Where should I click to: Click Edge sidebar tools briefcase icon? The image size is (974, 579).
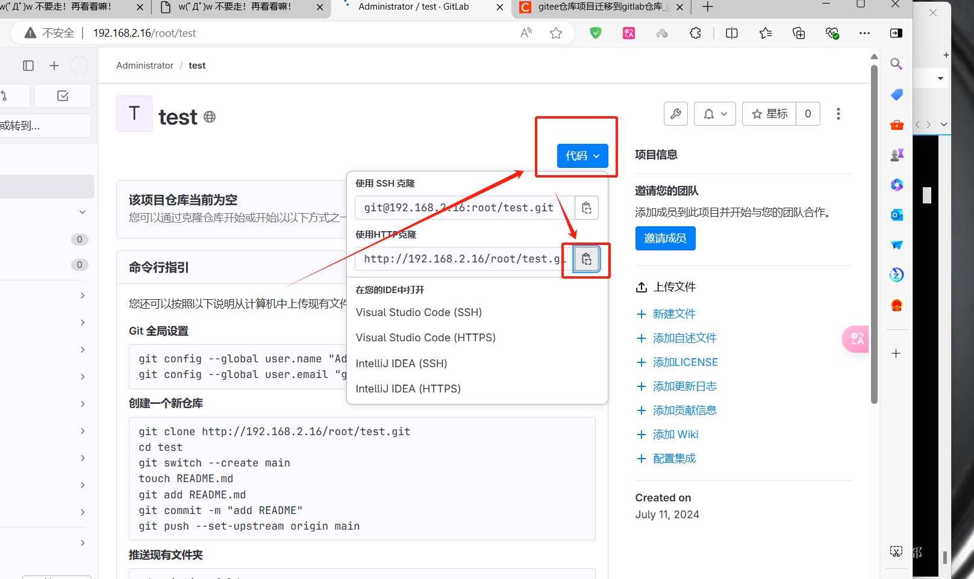click(896, 125)
